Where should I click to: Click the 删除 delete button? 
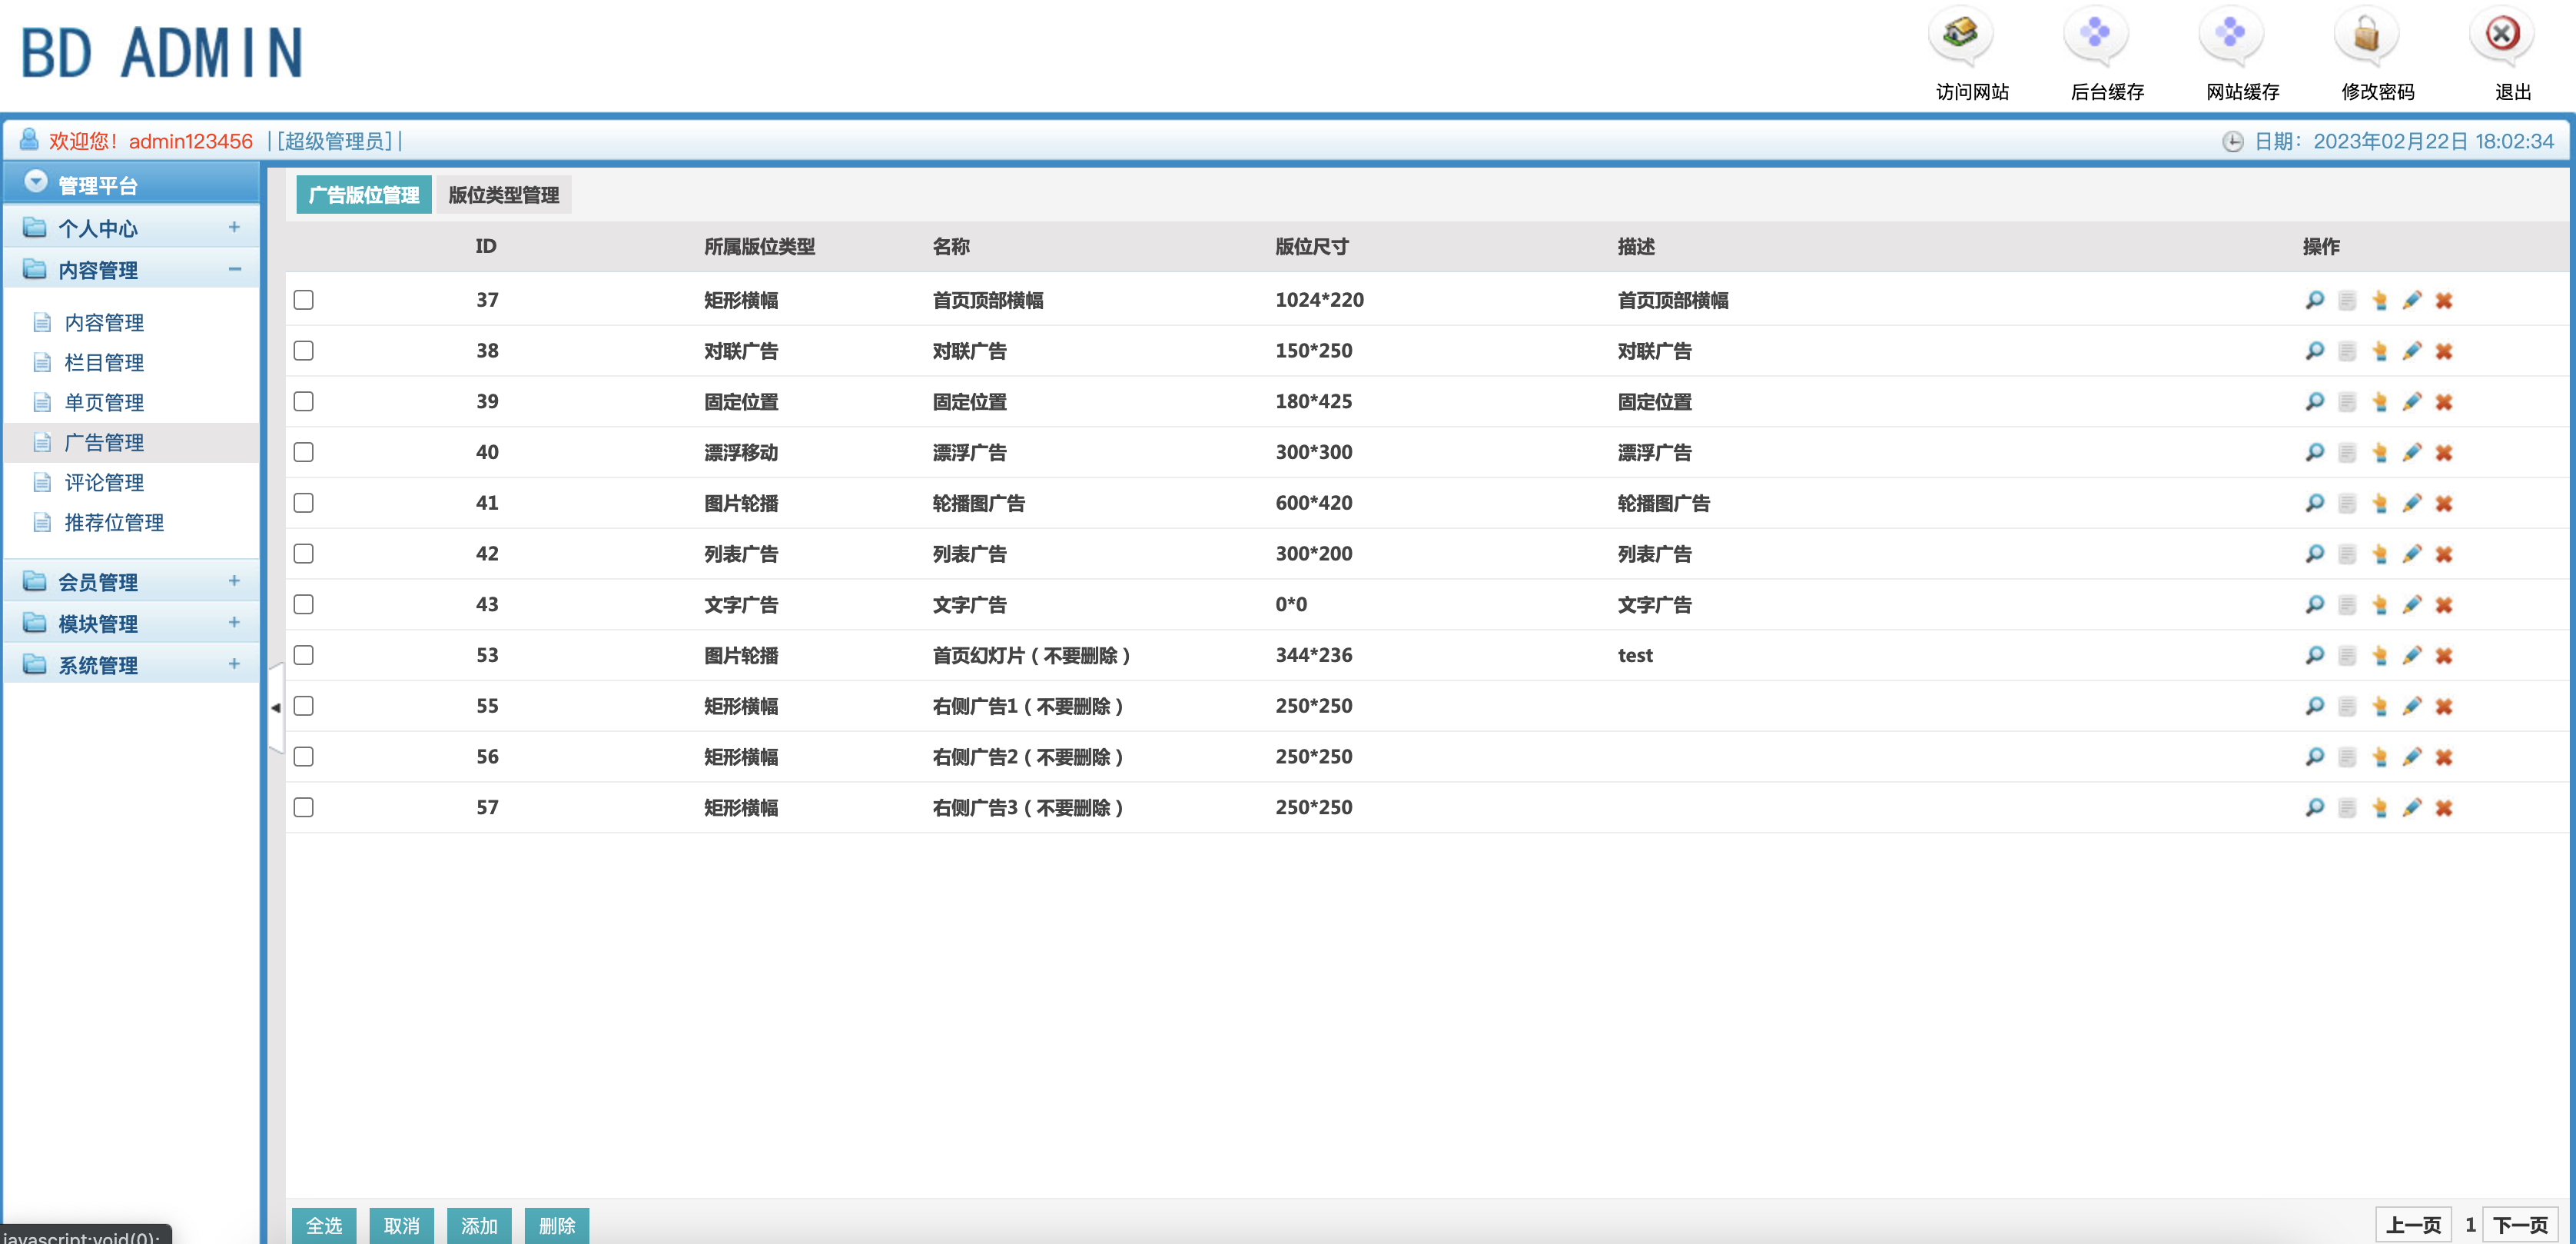click(557, 1225)
